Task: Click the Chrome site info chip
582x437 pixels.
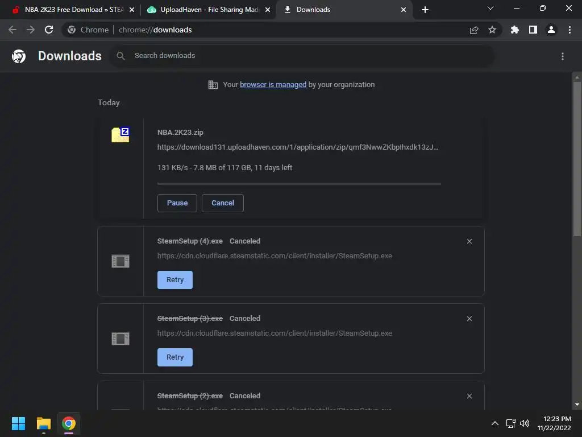Action: pos(88,30)
